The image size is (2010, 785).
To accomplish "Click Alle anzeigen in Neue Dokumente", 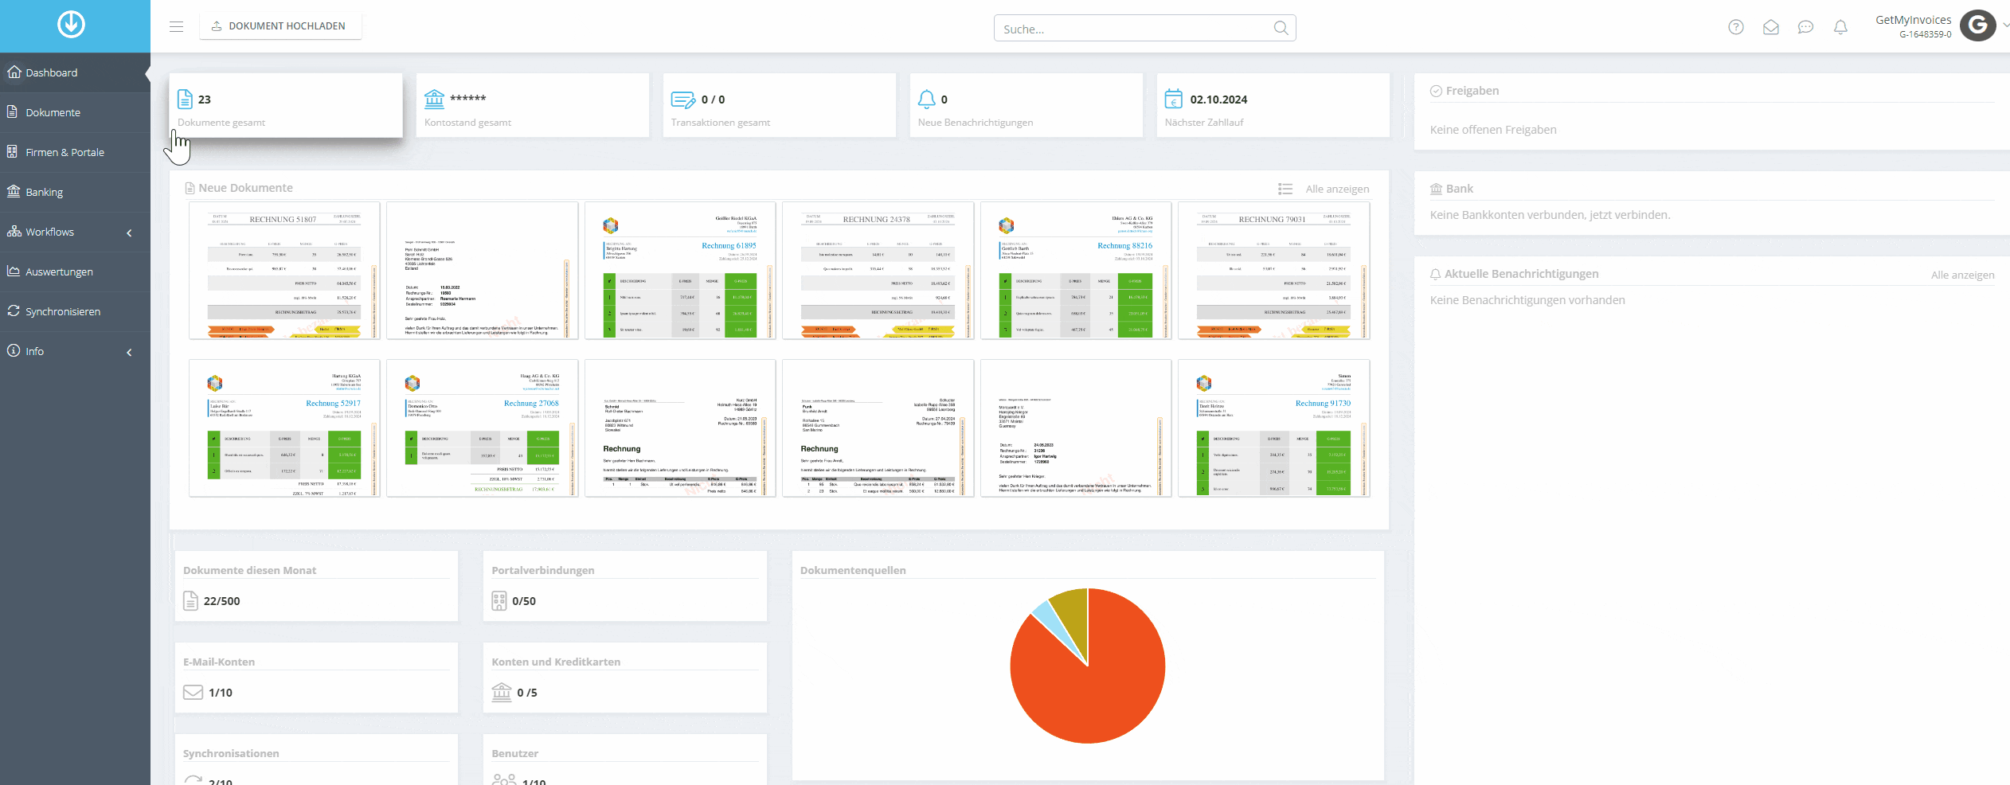I will click(x=1337, y=189).
